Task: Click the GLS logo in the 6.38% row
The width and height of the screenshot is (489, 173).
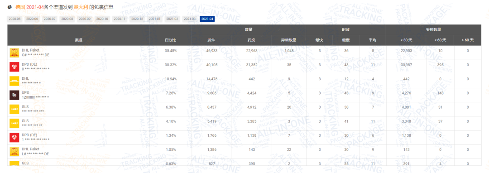Action: 14,109
